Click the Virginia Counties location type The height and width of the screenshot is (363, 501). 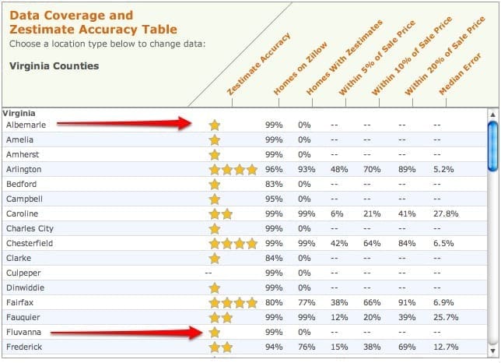pyautogui.click(x=54, y=66)
